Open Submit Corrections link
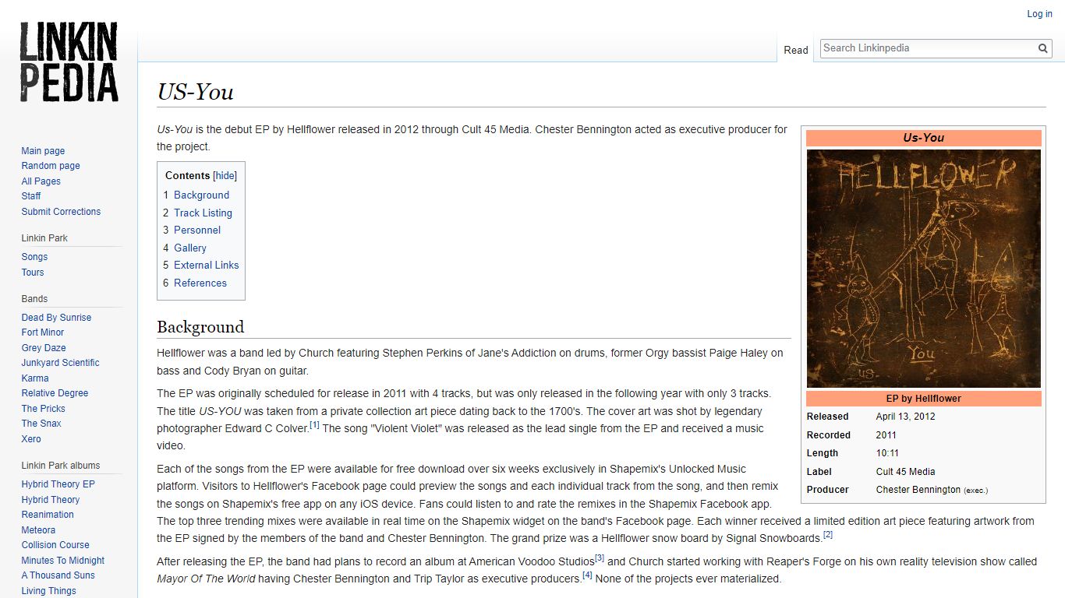Viewport: 1065px width, 598px height. [x=61, y=212]
